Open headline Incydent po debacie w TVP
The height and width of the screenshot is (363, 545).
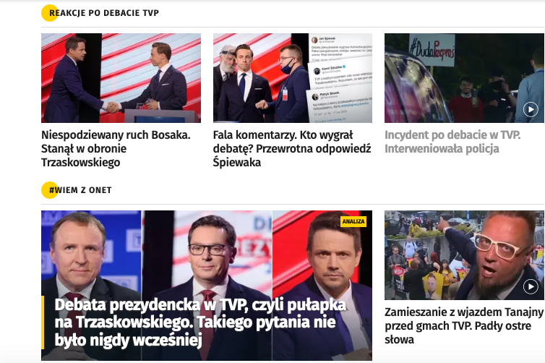452,142
